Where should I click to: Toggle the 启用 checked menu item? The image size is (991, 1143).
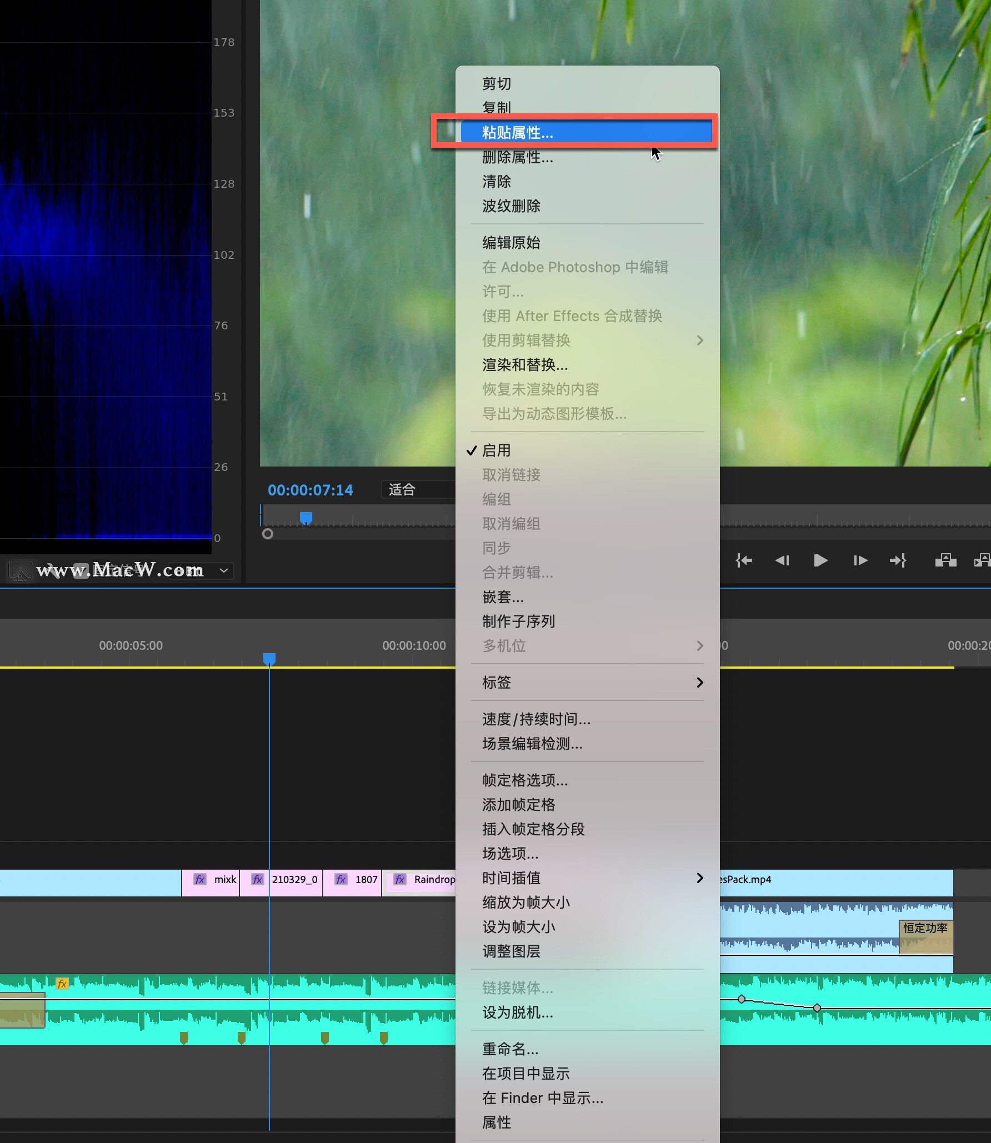[587, 450]
